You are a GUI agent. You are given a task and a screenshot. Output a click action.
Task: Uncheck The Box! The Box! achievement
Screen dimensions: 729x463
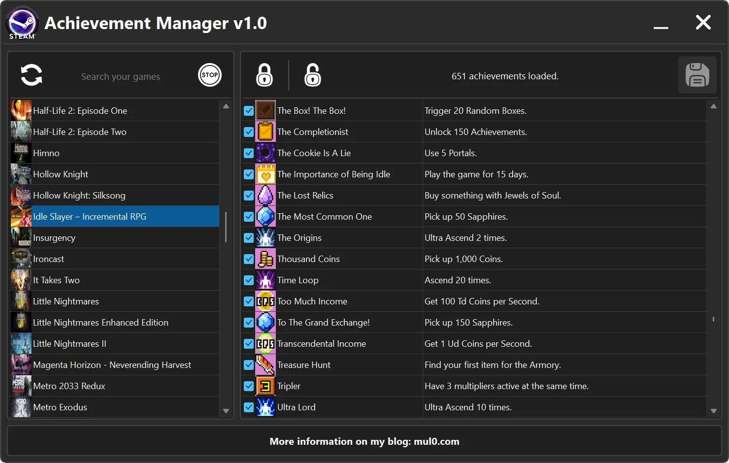249,111
